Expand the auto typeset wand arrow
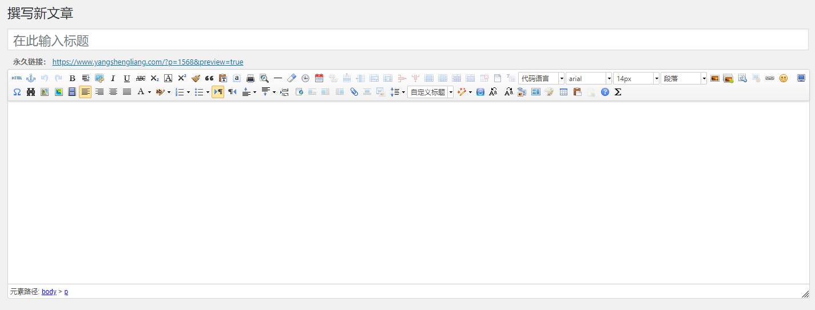This screenshot has width=815, height=310. (x=470, y=92)
